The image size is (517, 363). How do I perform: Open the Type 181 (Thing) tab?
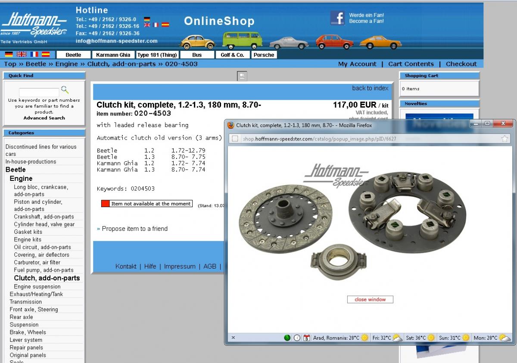(x=157, y=55)
